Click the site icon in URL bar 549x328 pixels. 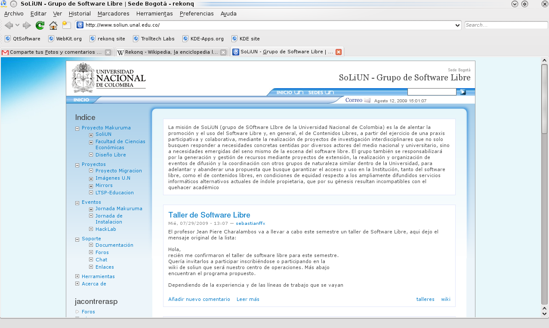point(80,25)
